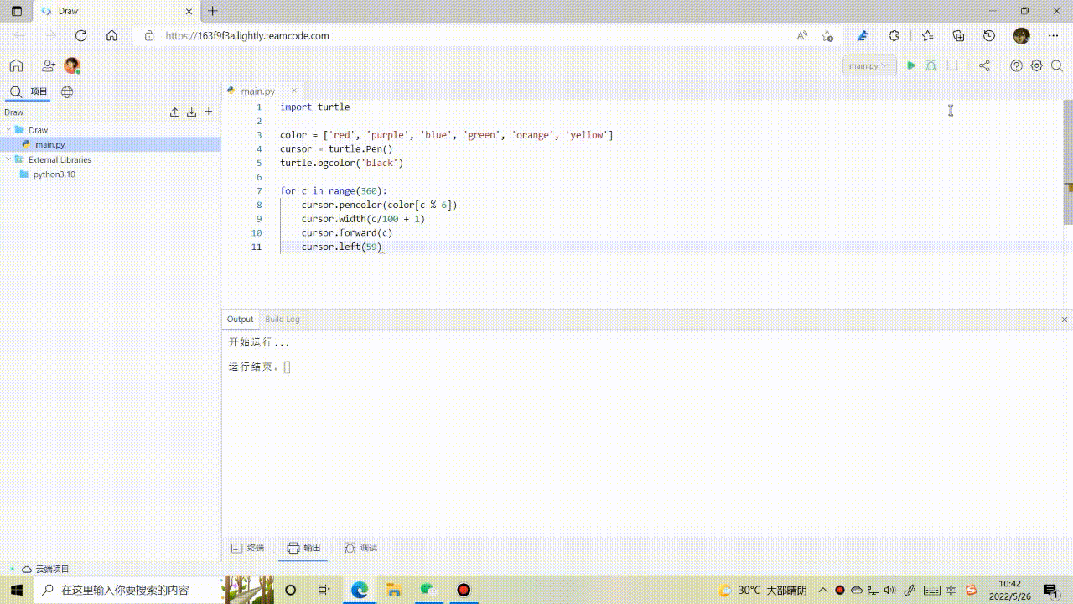The height and width of the screenshot is (604, 1073).
Task: Open IDE settings with the gear icon
Action: (1036, 65)
